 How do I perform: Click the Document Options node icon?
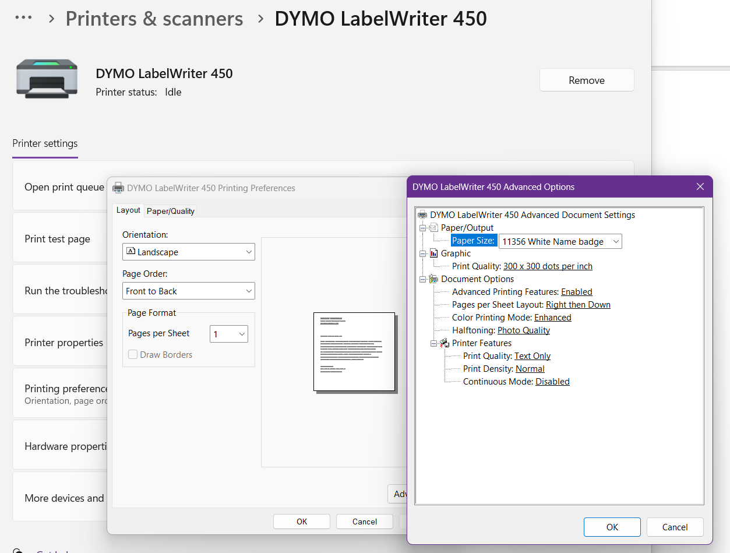(x=433, y=279)
